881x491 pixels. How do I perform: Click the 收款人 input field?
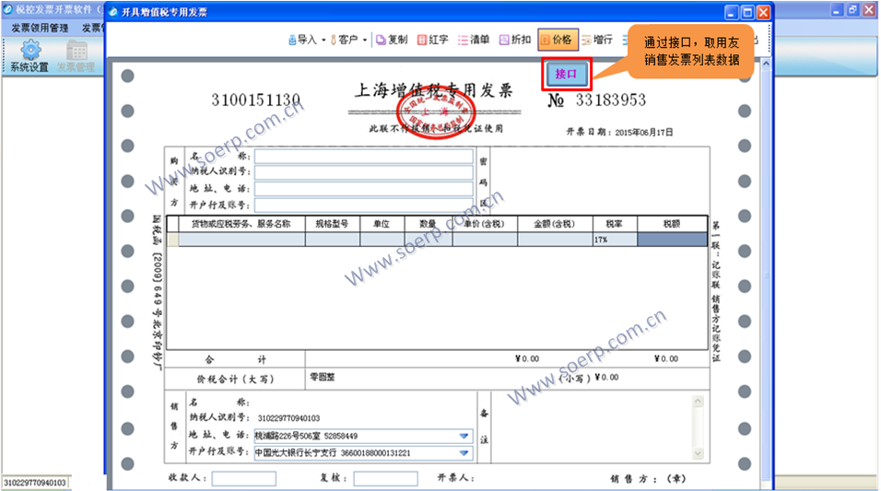pyautogui.click(x=244, y=479)
